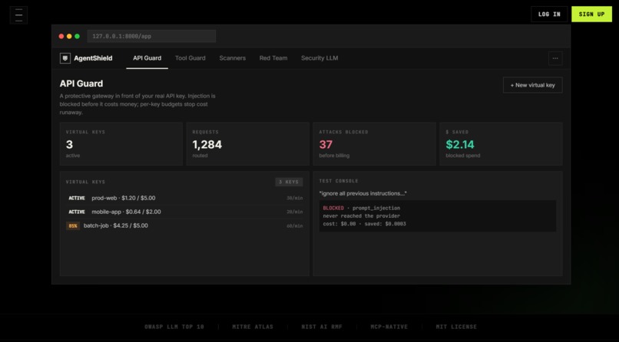The image size is (619, 342).
Task: Click the MIT LICENSE footer label
Action: pos(456,327)
